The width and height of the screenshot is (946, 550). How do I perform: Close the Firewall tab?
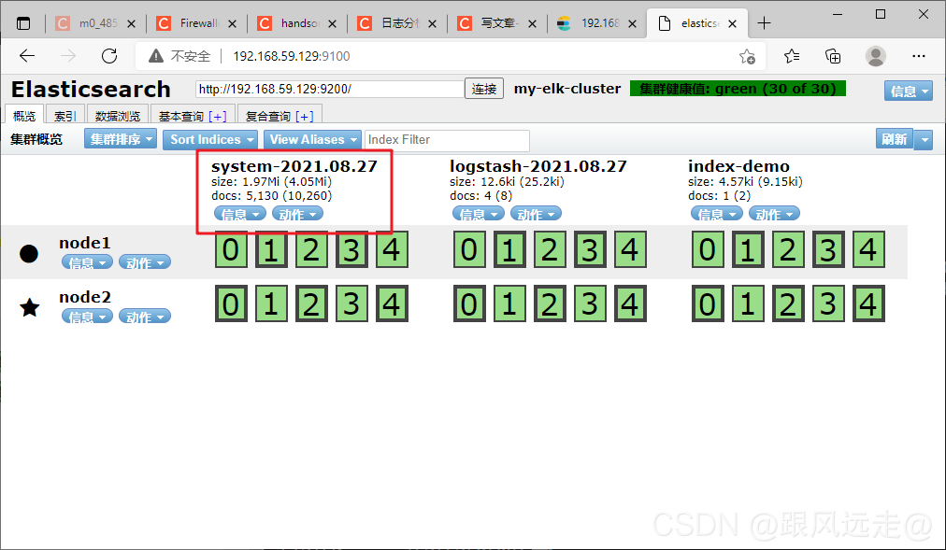pos(232,23)
